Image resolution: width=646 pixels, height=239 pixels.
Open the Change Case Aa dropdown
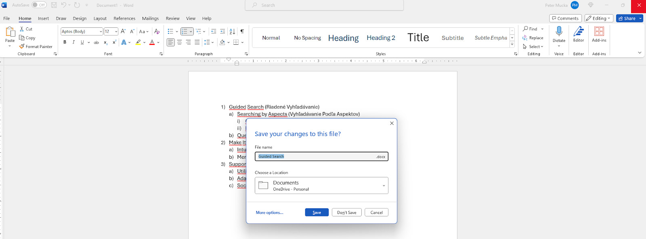pyautogui.click(x=144, y=31)
